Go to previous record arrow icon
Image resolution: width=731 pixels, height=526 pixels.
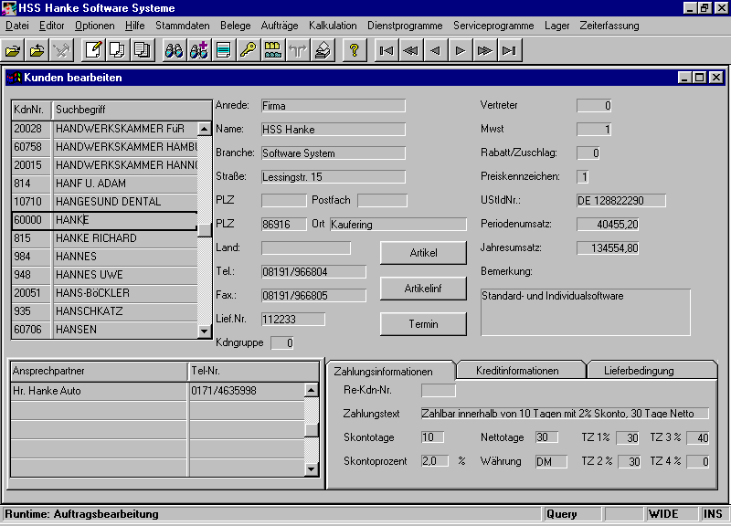[x=436, y=50]
